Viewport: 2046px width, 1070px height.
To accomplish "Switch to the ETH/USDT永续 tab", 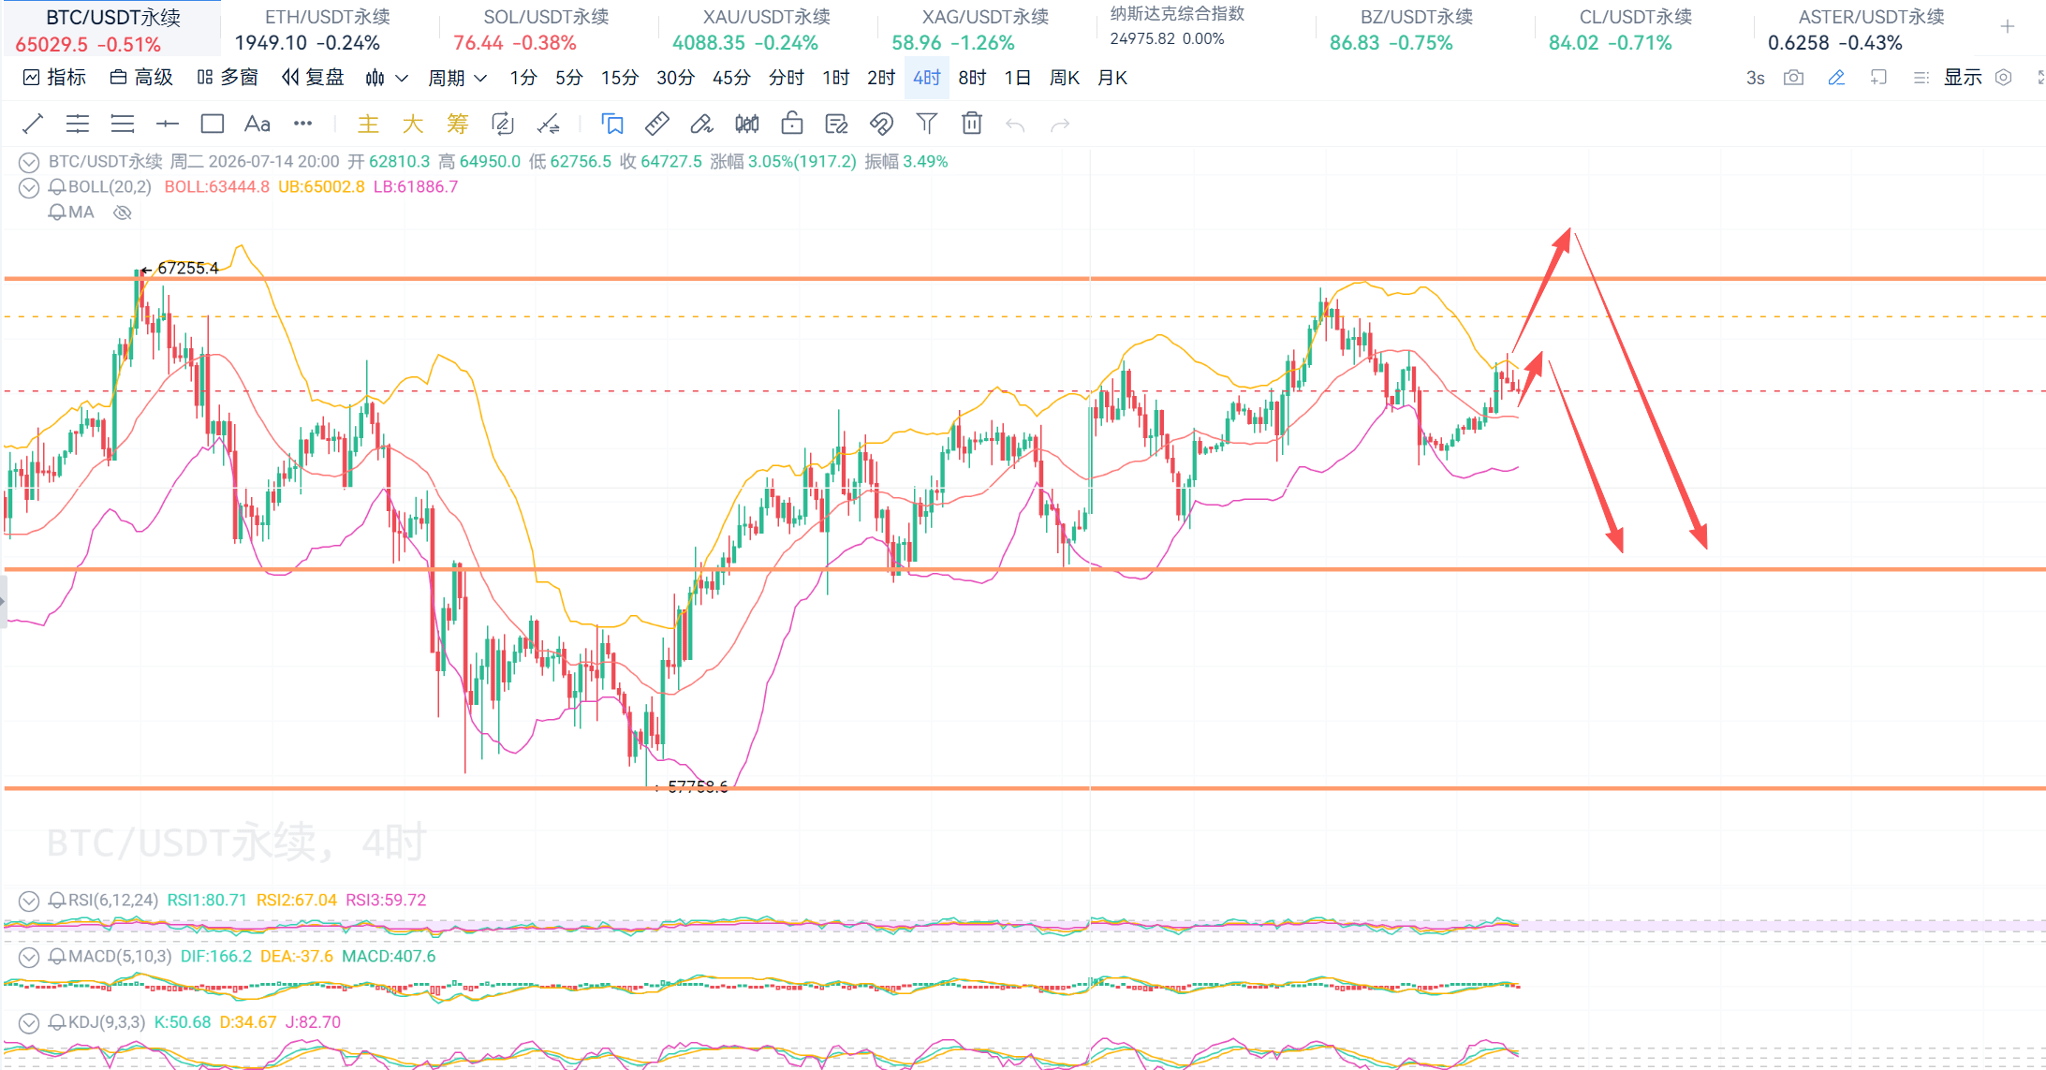I will (x=328, y=29).
